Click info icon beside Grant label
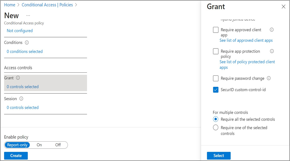Screen dimensions: 290x161 pos(18,78)
